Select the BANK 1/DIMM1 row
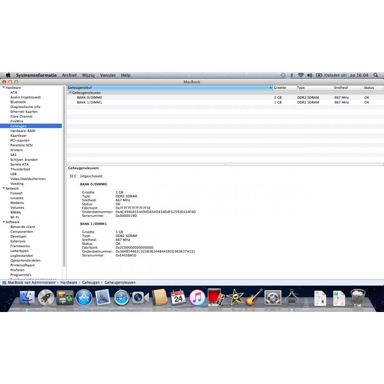 [225, 102]
